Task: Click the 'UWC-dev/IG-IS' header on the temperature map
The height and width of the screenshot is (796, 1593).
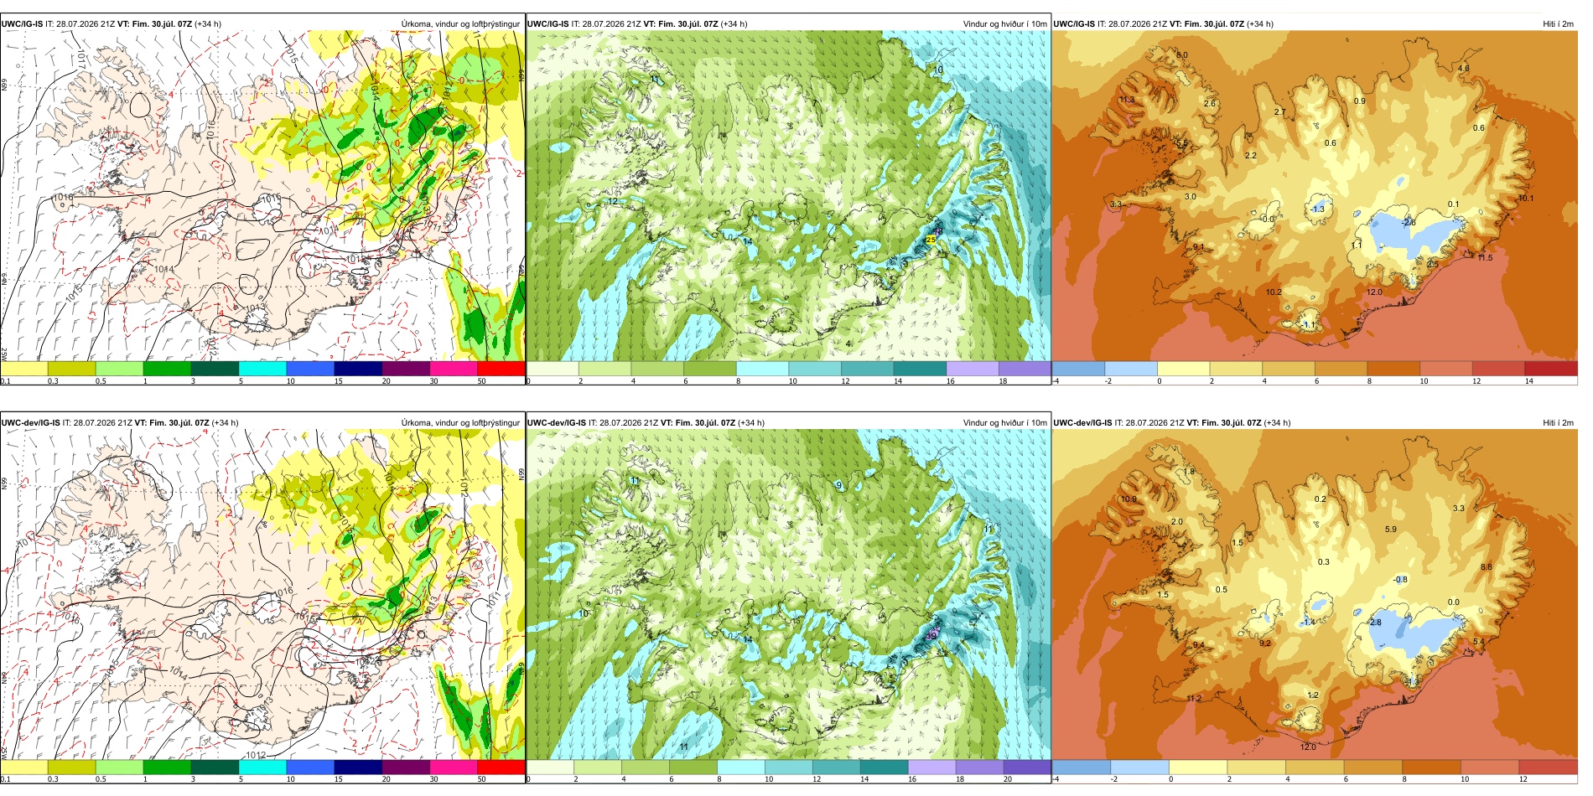Action: 1082,423
